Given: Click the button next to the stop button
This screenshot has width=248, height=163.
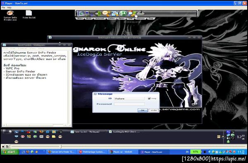Looking at the screenshot, I should (7, 146).
